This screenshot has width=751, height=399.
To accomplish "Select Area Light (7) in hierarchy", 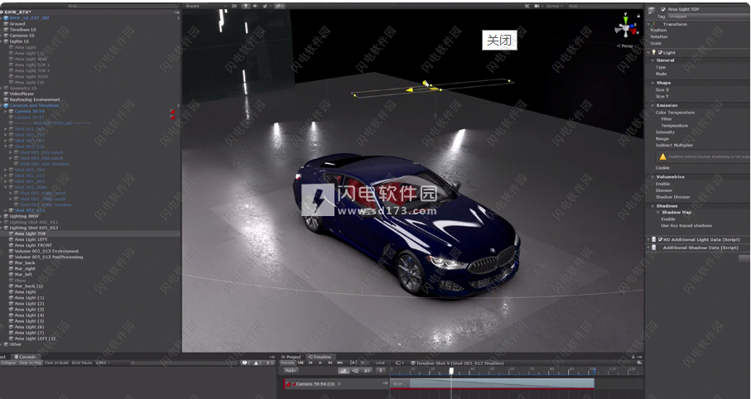I will tap(29, 333).
